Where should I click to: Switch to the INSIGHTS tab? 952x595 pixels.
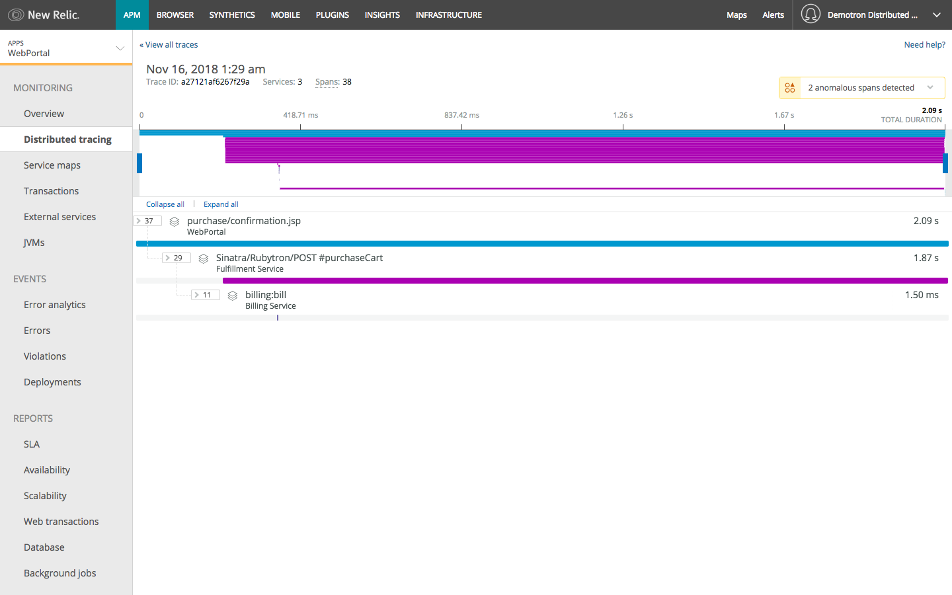[x=382, y=15]
